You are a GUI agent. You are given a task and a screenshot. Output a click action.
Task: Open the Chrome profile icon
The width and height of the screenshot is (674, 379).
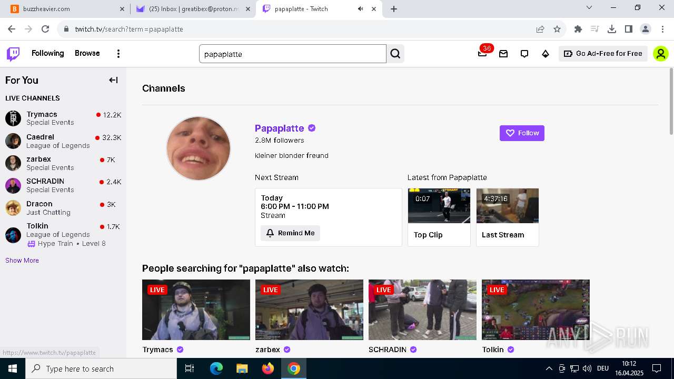point(646,29)
